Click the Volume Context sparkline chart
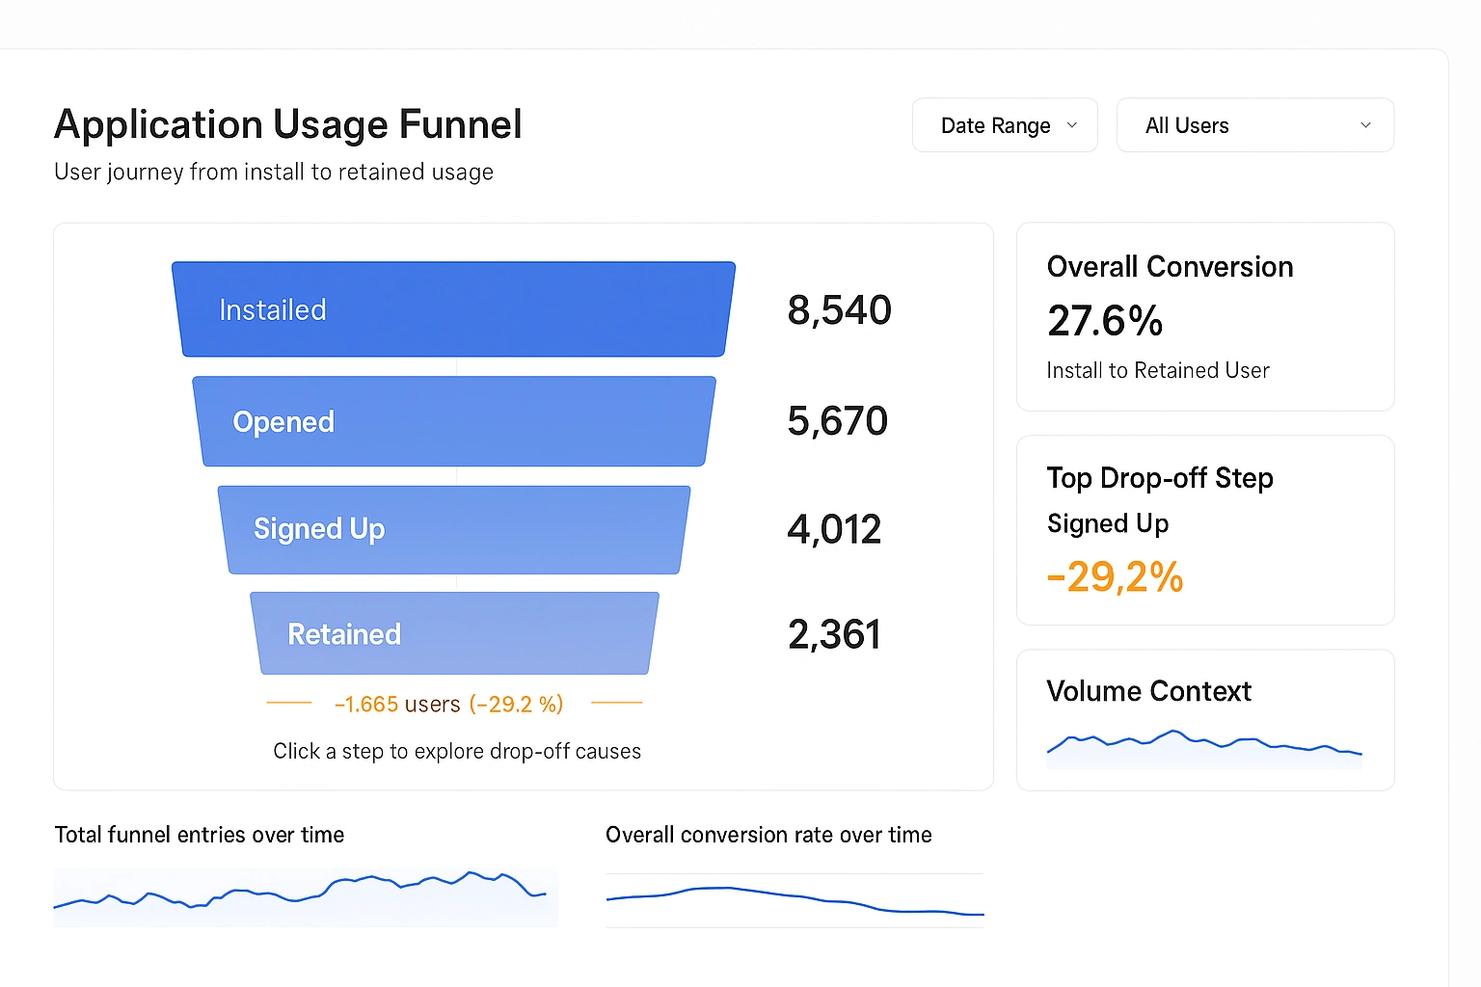Screen dimensions: 1481x987 click(x=1203, y=747)
